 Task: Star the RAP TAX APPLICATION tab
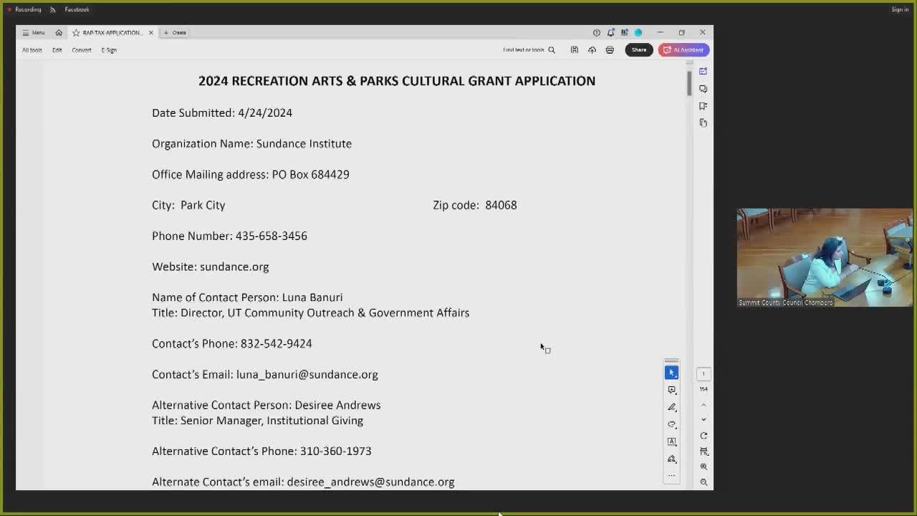(x=76, y=32)
